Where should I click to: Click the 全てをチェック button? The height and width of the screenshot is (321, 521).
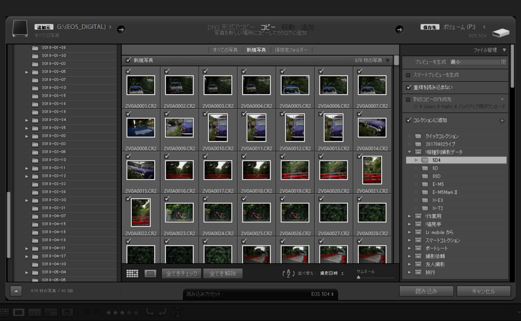coord(182,274)
